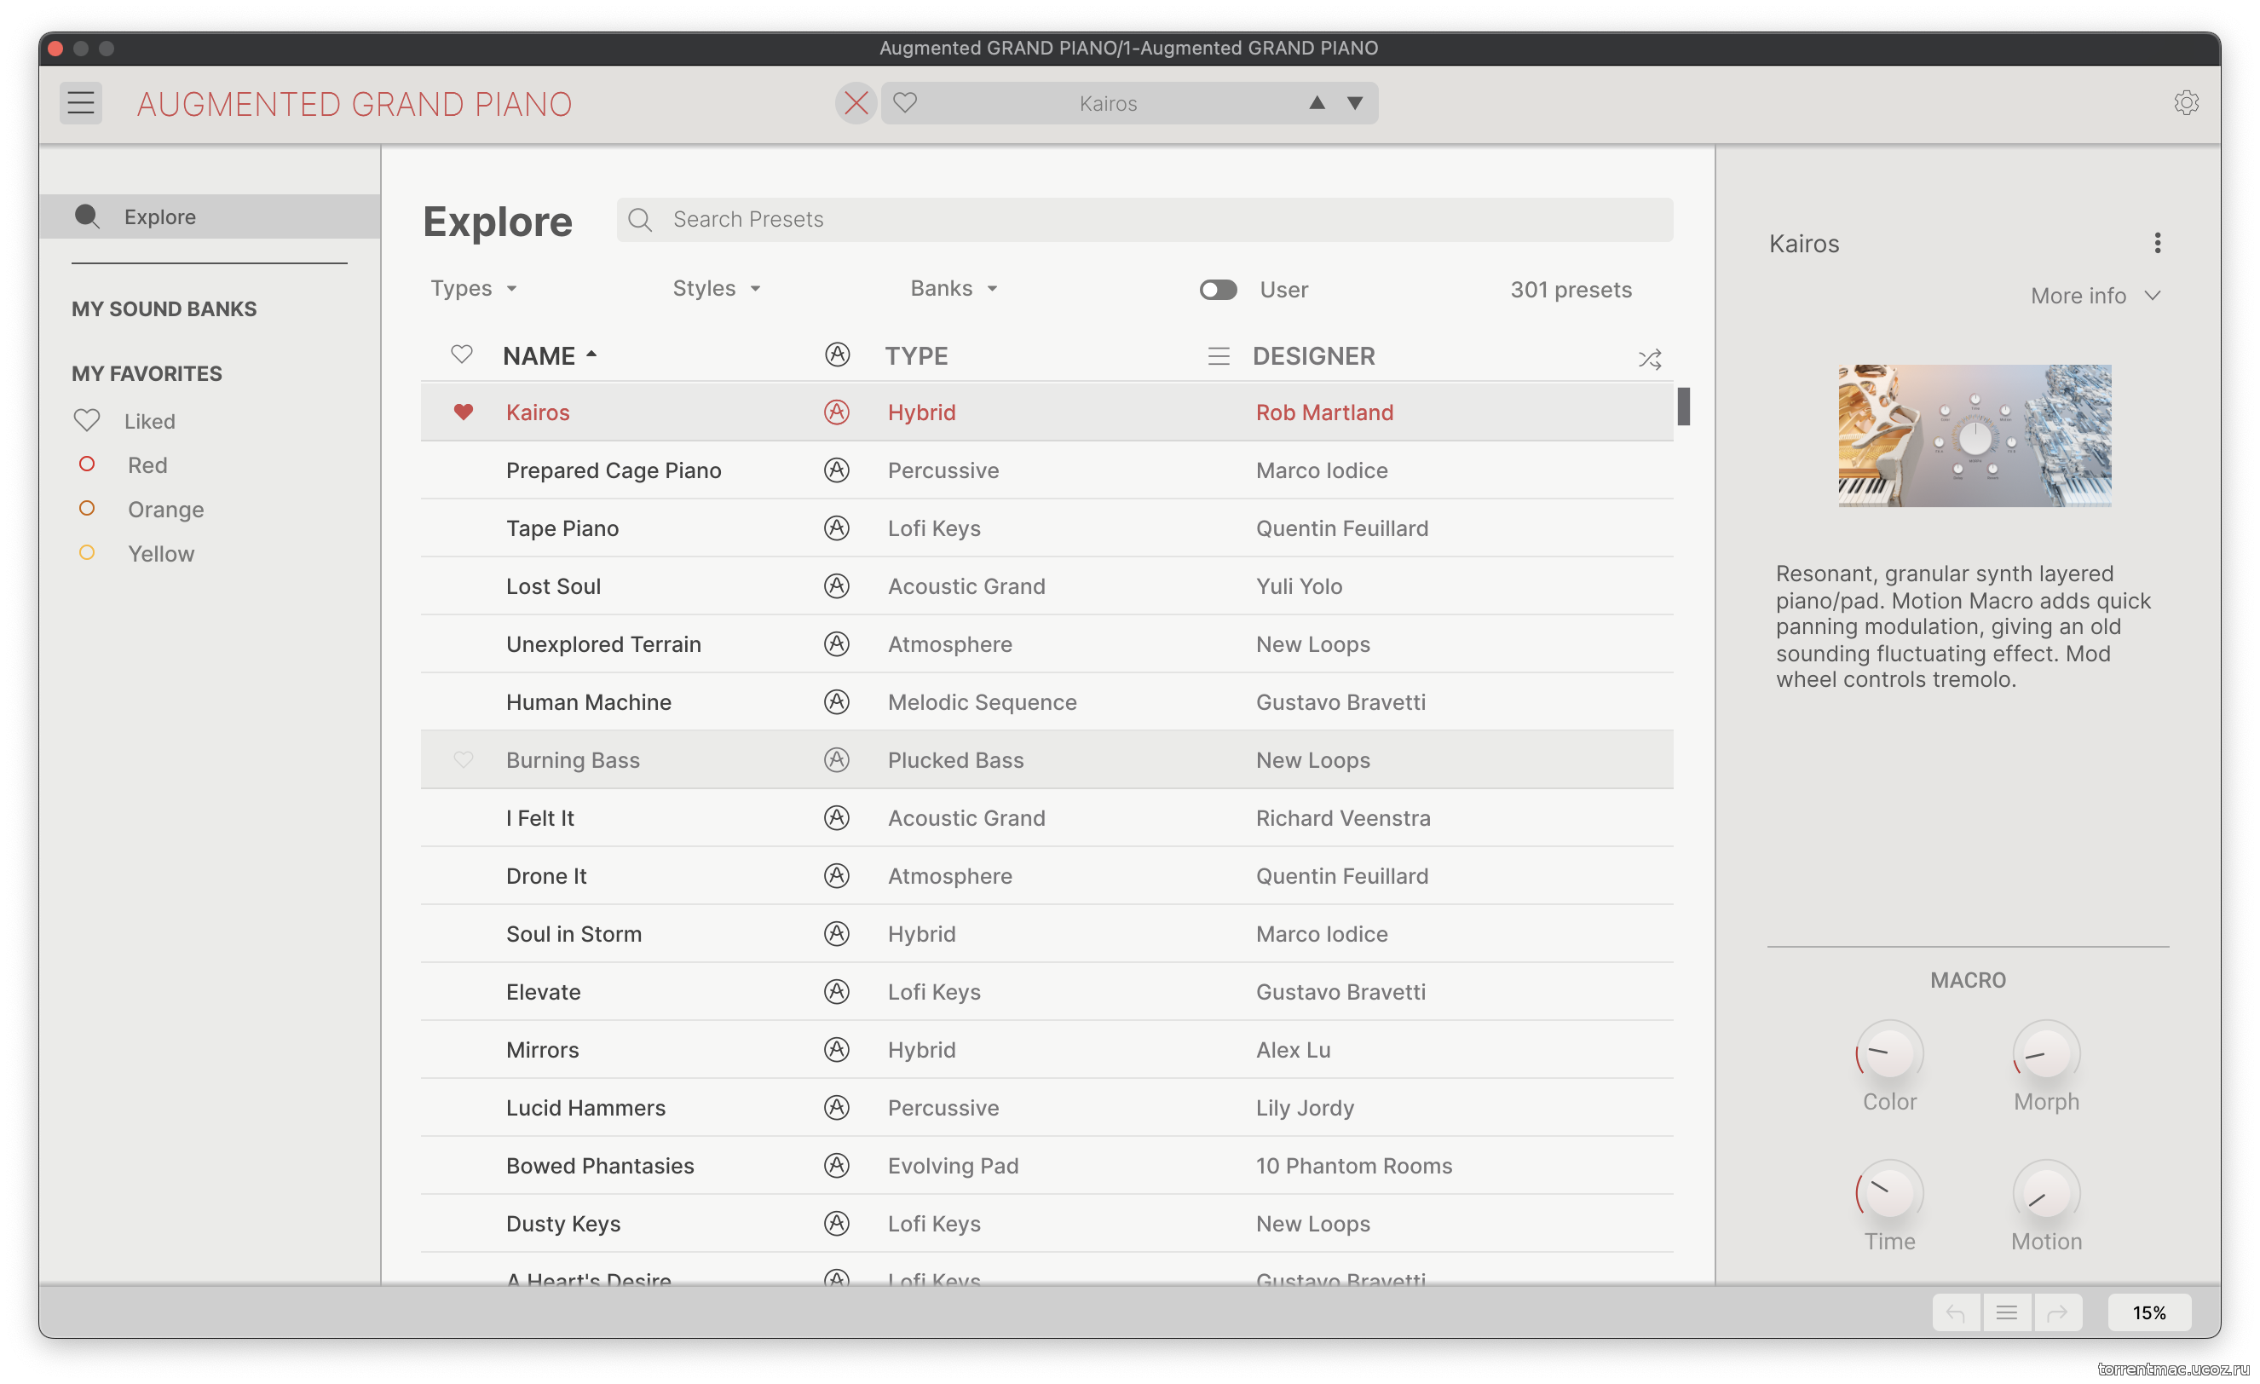Shuffle the preset list order
Viewport: 2260px width, 1384px height.
1649,359
